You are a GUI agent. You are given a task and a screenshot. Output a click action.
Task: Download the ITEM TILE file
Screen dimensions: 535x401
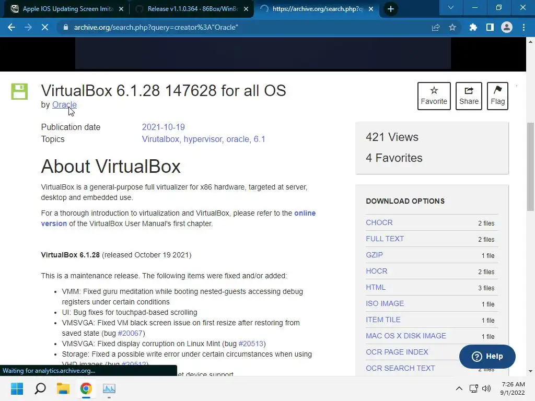(383, 320)
